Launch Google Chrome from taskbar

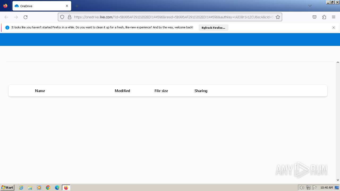[x=48, y=188]
